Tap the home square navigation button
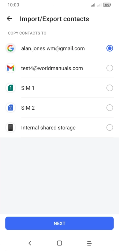This screenshot has width=119, height=251. coord(60,243)
